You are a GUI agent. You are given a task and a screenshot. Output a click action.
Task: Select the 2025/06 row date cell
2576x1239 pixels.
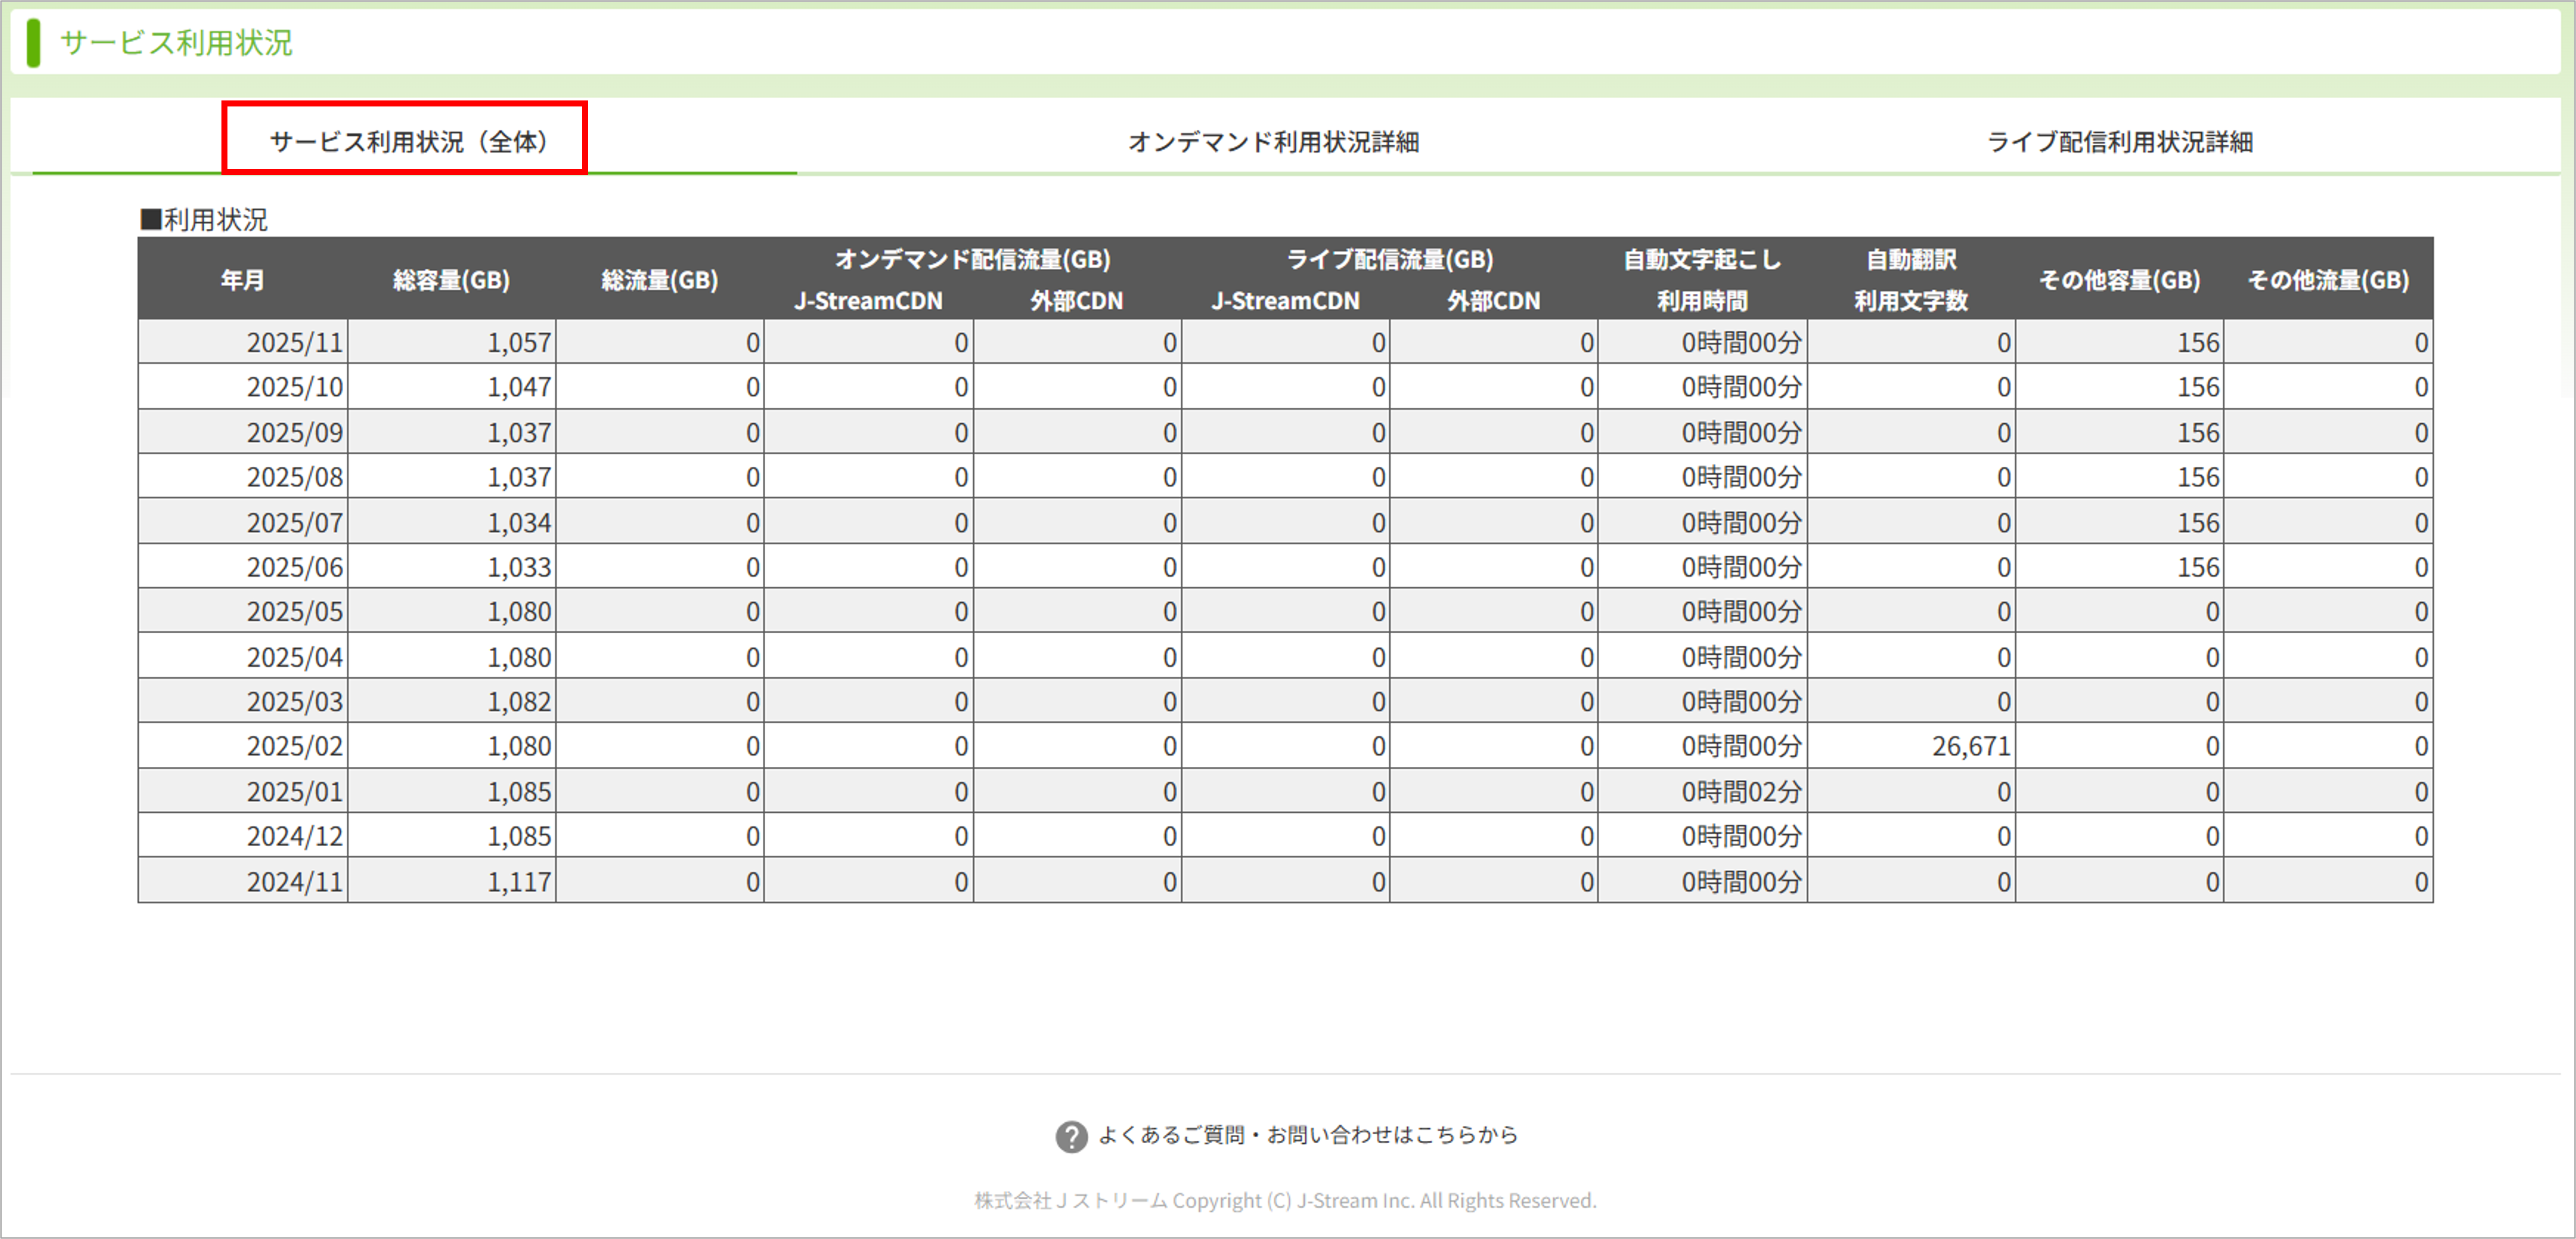click(x=243, y=566)
